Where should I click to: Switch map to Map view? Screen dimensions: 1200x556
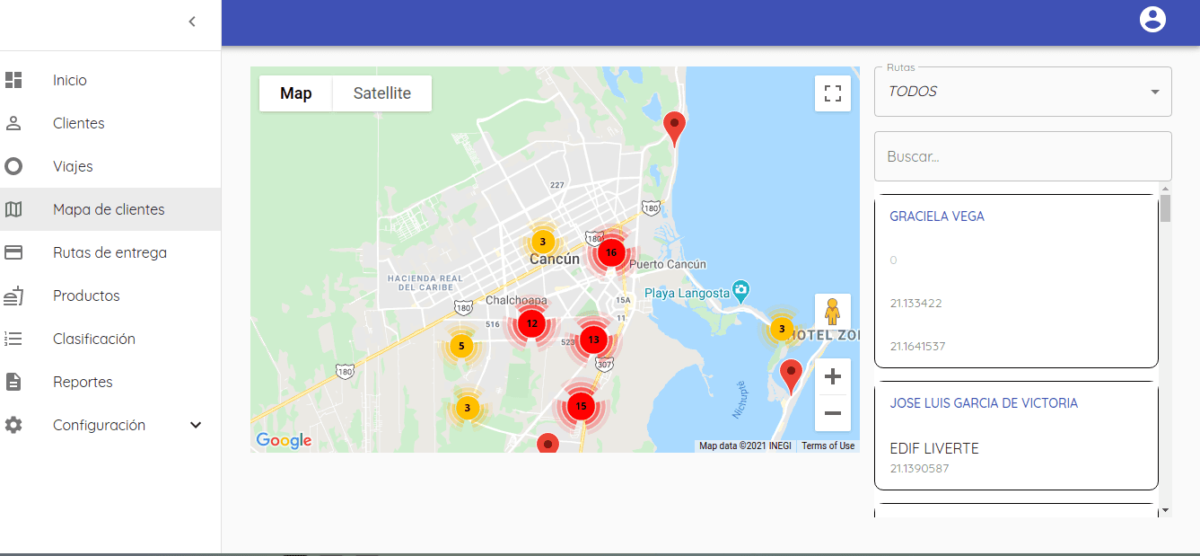point(296,93)
